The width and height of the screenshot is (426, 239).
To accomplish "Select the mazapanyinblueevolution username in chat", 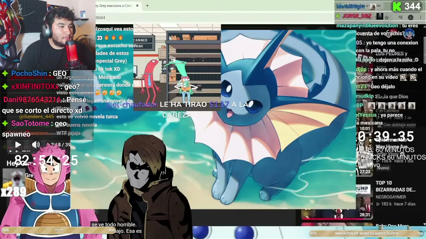I will [x=367, y=26].
